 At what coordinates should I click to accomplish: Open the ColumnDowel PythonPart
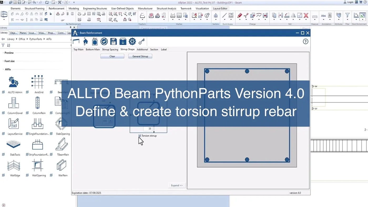pos(14,103)
